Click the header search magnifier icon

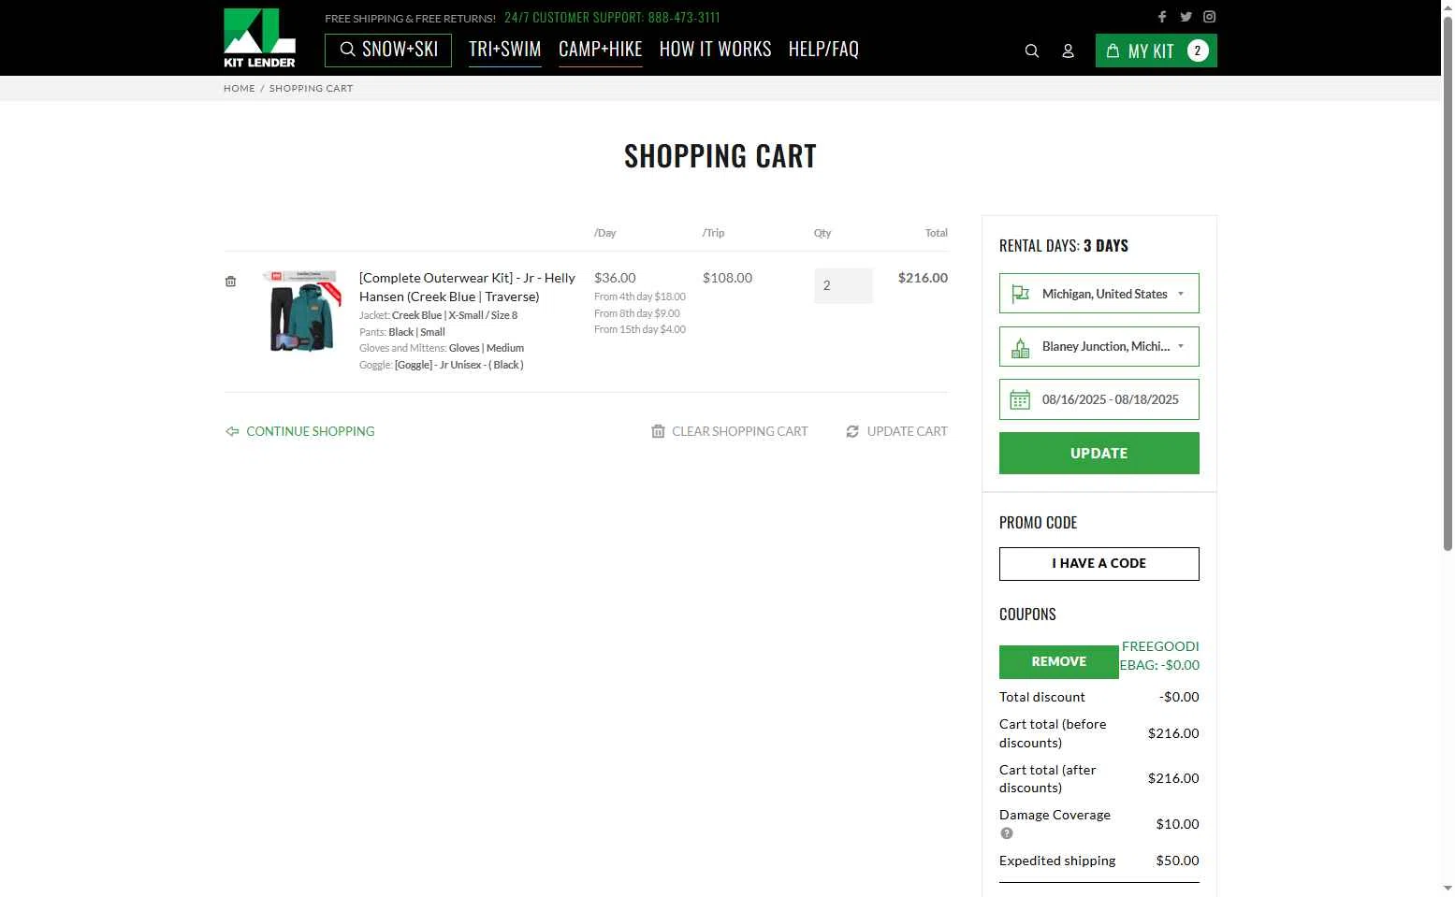[x=1032, y=51]
